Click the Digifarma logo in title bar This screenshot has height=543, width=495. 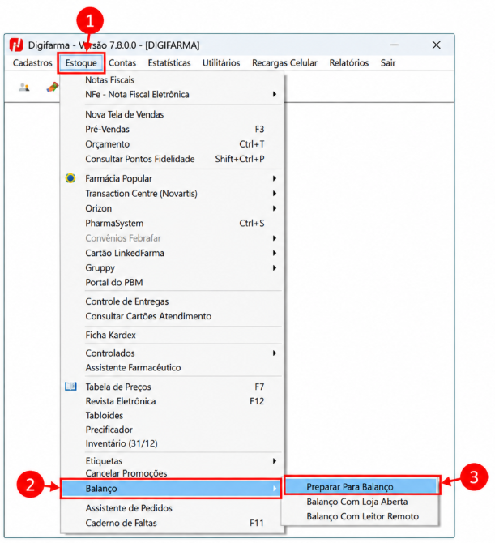[16, 45]
